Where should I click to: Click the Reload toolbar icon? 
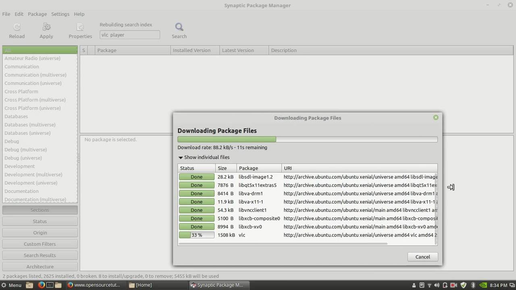tap(17, 27)
